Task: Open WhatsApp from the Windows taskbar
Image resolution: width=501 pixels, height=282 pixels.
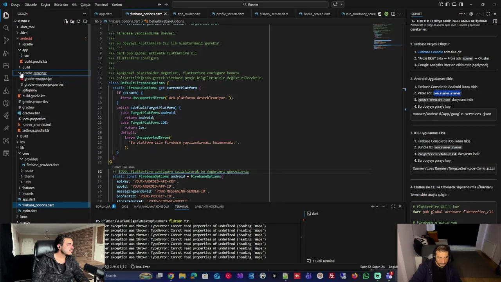Action: (366, 276)
